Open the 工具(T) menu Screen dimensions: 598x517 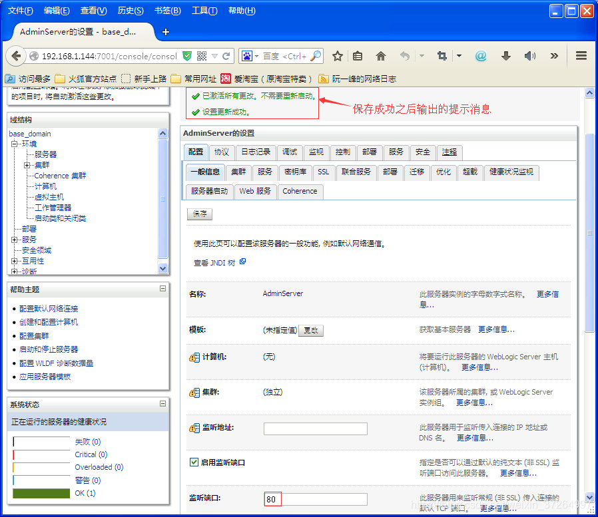pos(204,11)
